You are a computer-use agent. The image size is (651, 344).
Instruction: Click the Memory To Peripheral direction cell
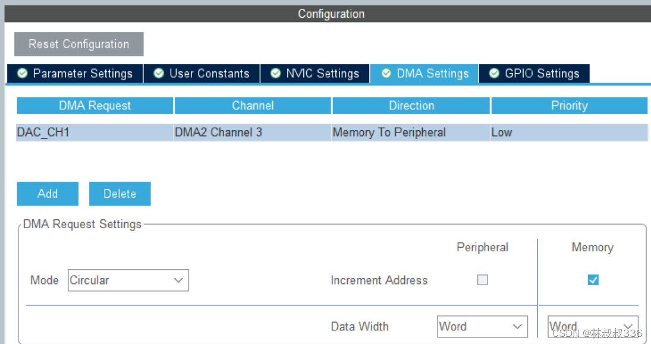[x=411, y=132]
